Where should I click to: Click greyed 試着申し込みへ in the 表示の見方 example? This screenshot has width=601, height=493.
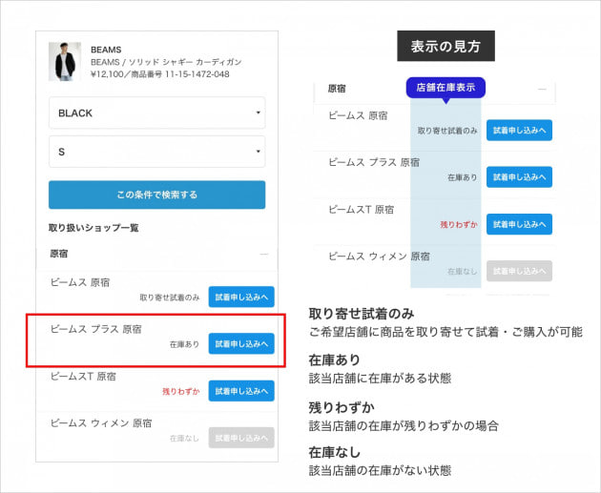(x=519, y=271)
